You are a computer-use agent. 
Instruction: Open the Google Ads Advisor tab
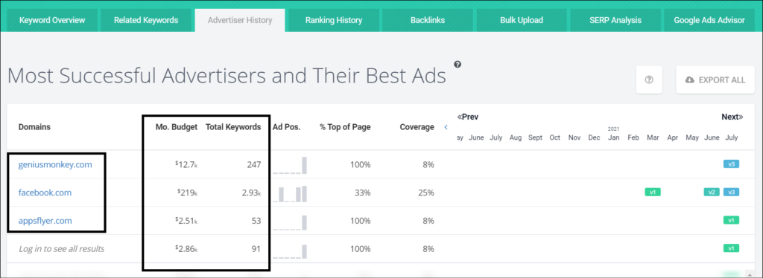(709, 20)
